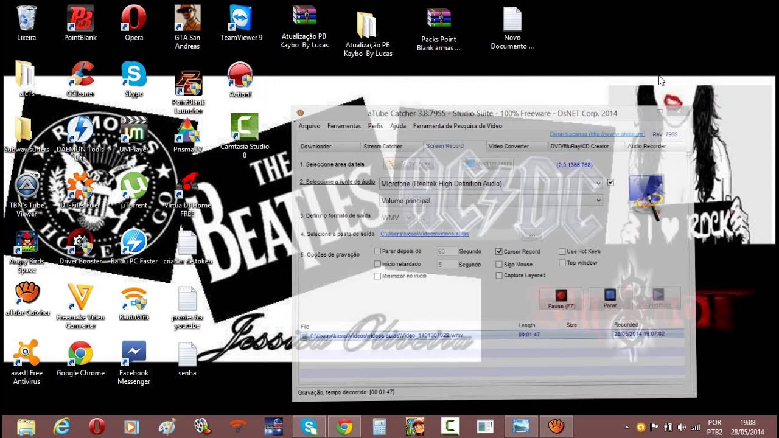Viewport: 779px width, 438px height.
Task: Open the Ferramentas menu
Action: coord(344,126)
